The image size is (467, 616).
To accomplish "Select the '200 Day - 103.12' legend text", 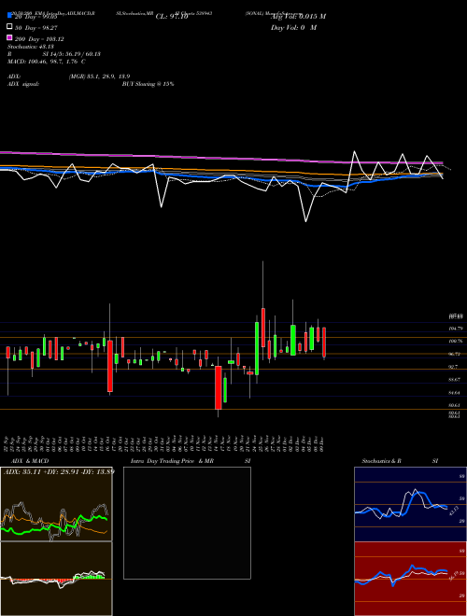I will [x=39, y=39].
